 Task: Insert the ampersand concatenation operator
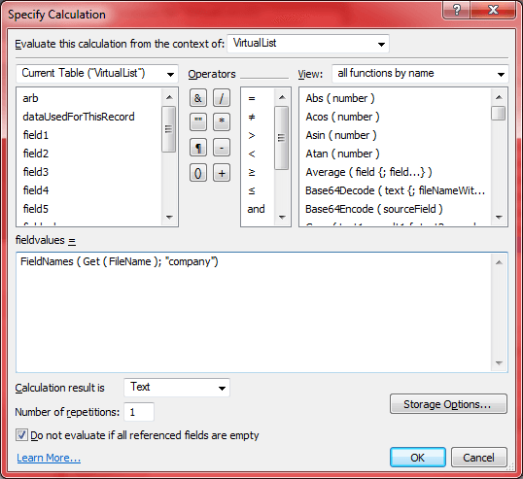pos(198,98)
